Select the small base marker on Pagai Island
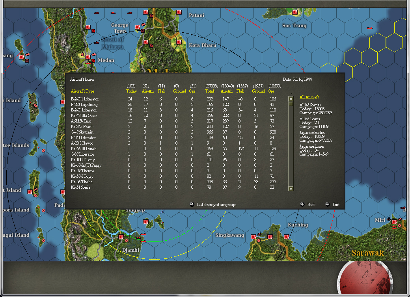410x297 pixels. pyautogui.click(x=44, y=240)
